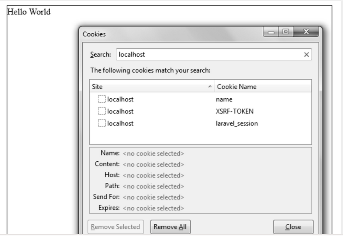Viewport: 343px width, 237px height.
Task: Select the laravel_session cookie entry
Action: pyautogui.click(x=237, y=123)
